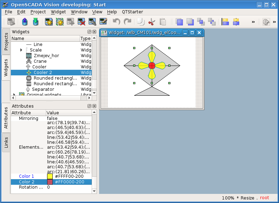Click the green Save to DB icon

click(x=35, y=22)
